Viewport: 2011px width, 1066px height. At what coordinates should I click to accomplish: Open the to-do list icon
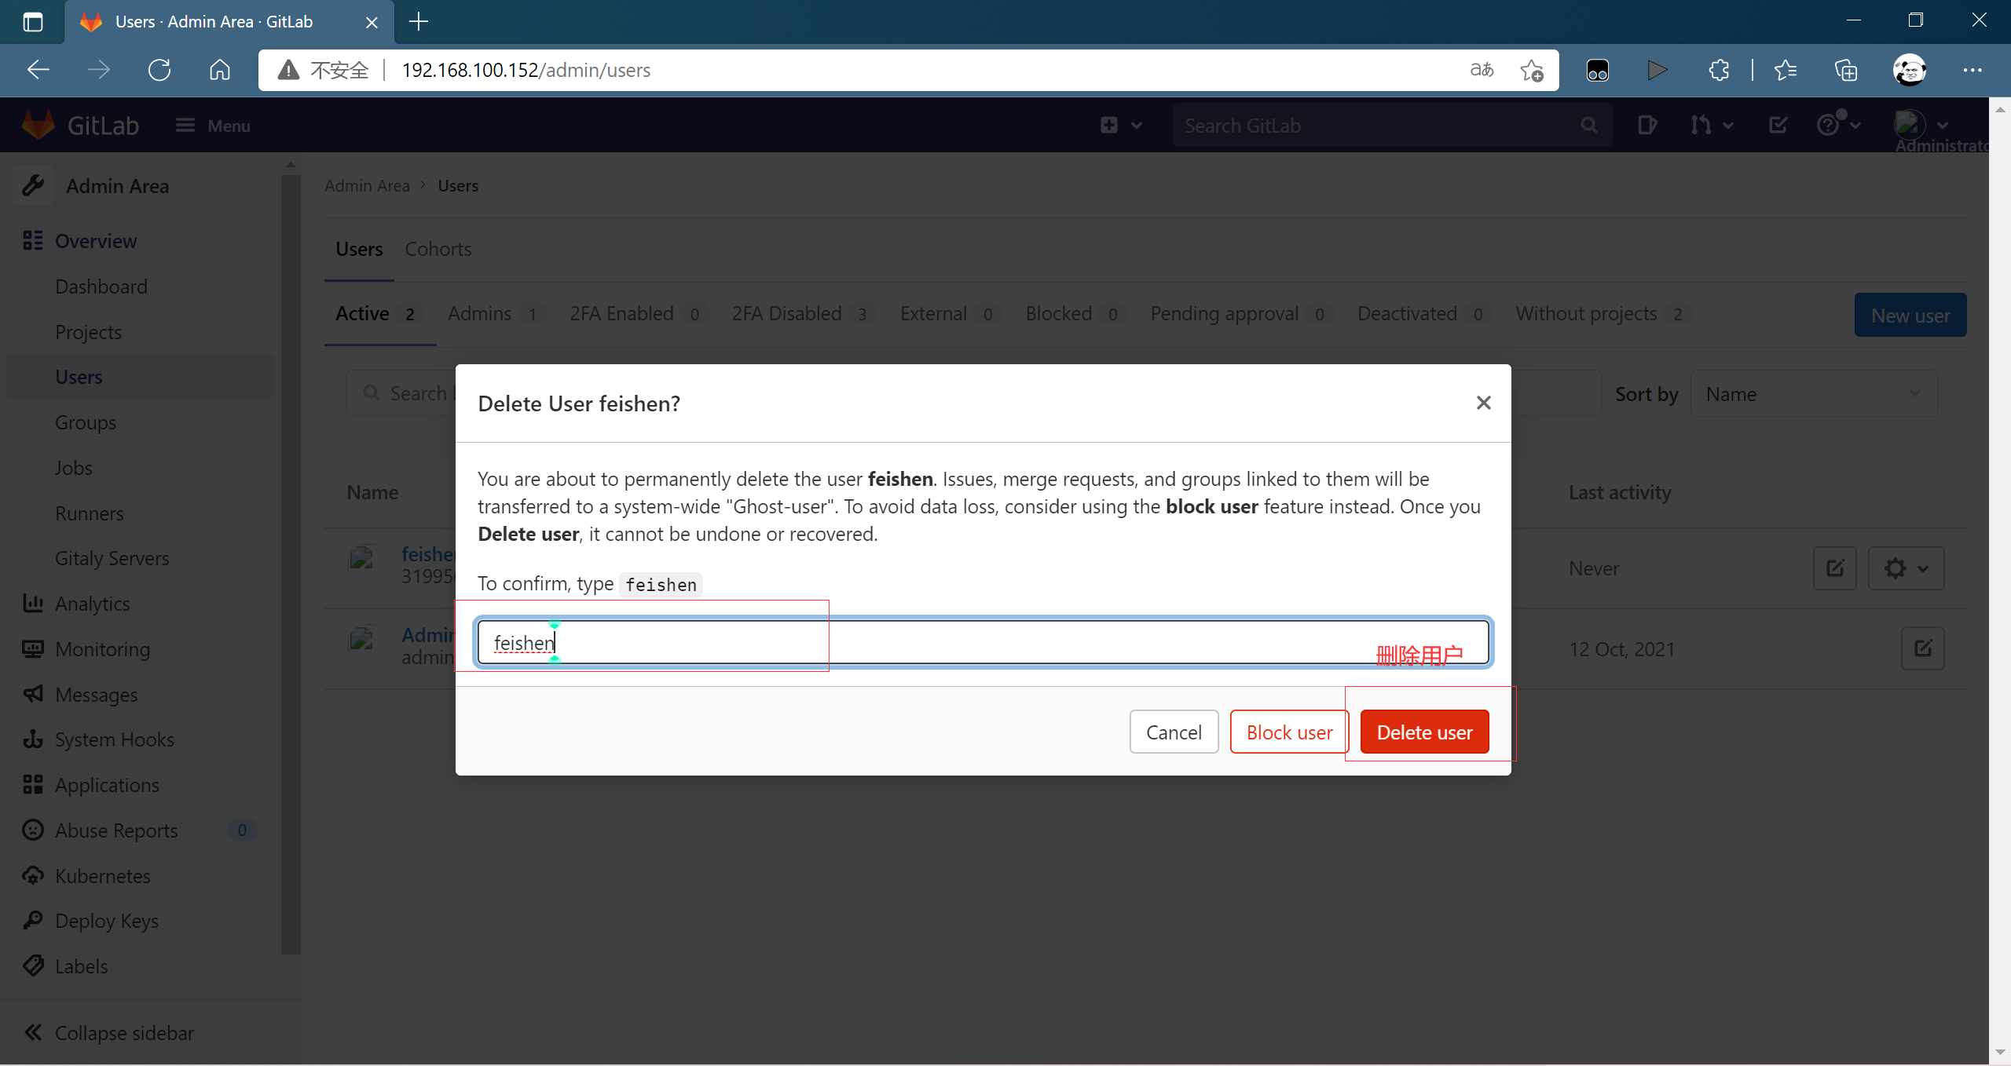pos(1778,126)
